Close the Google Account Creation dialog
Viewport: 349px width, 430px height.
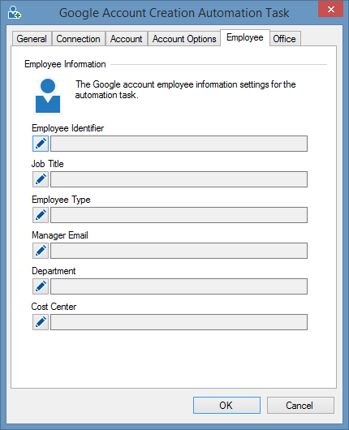330,9
